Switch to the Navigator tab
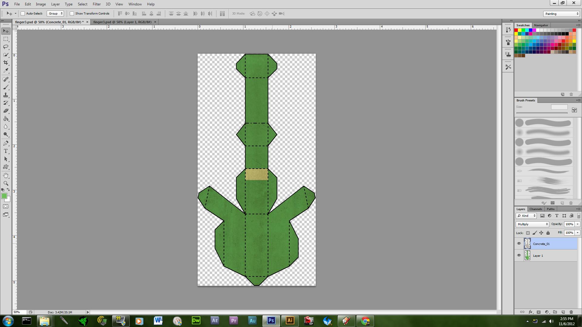This screenshot has width=582, height=327. point(541,25)
